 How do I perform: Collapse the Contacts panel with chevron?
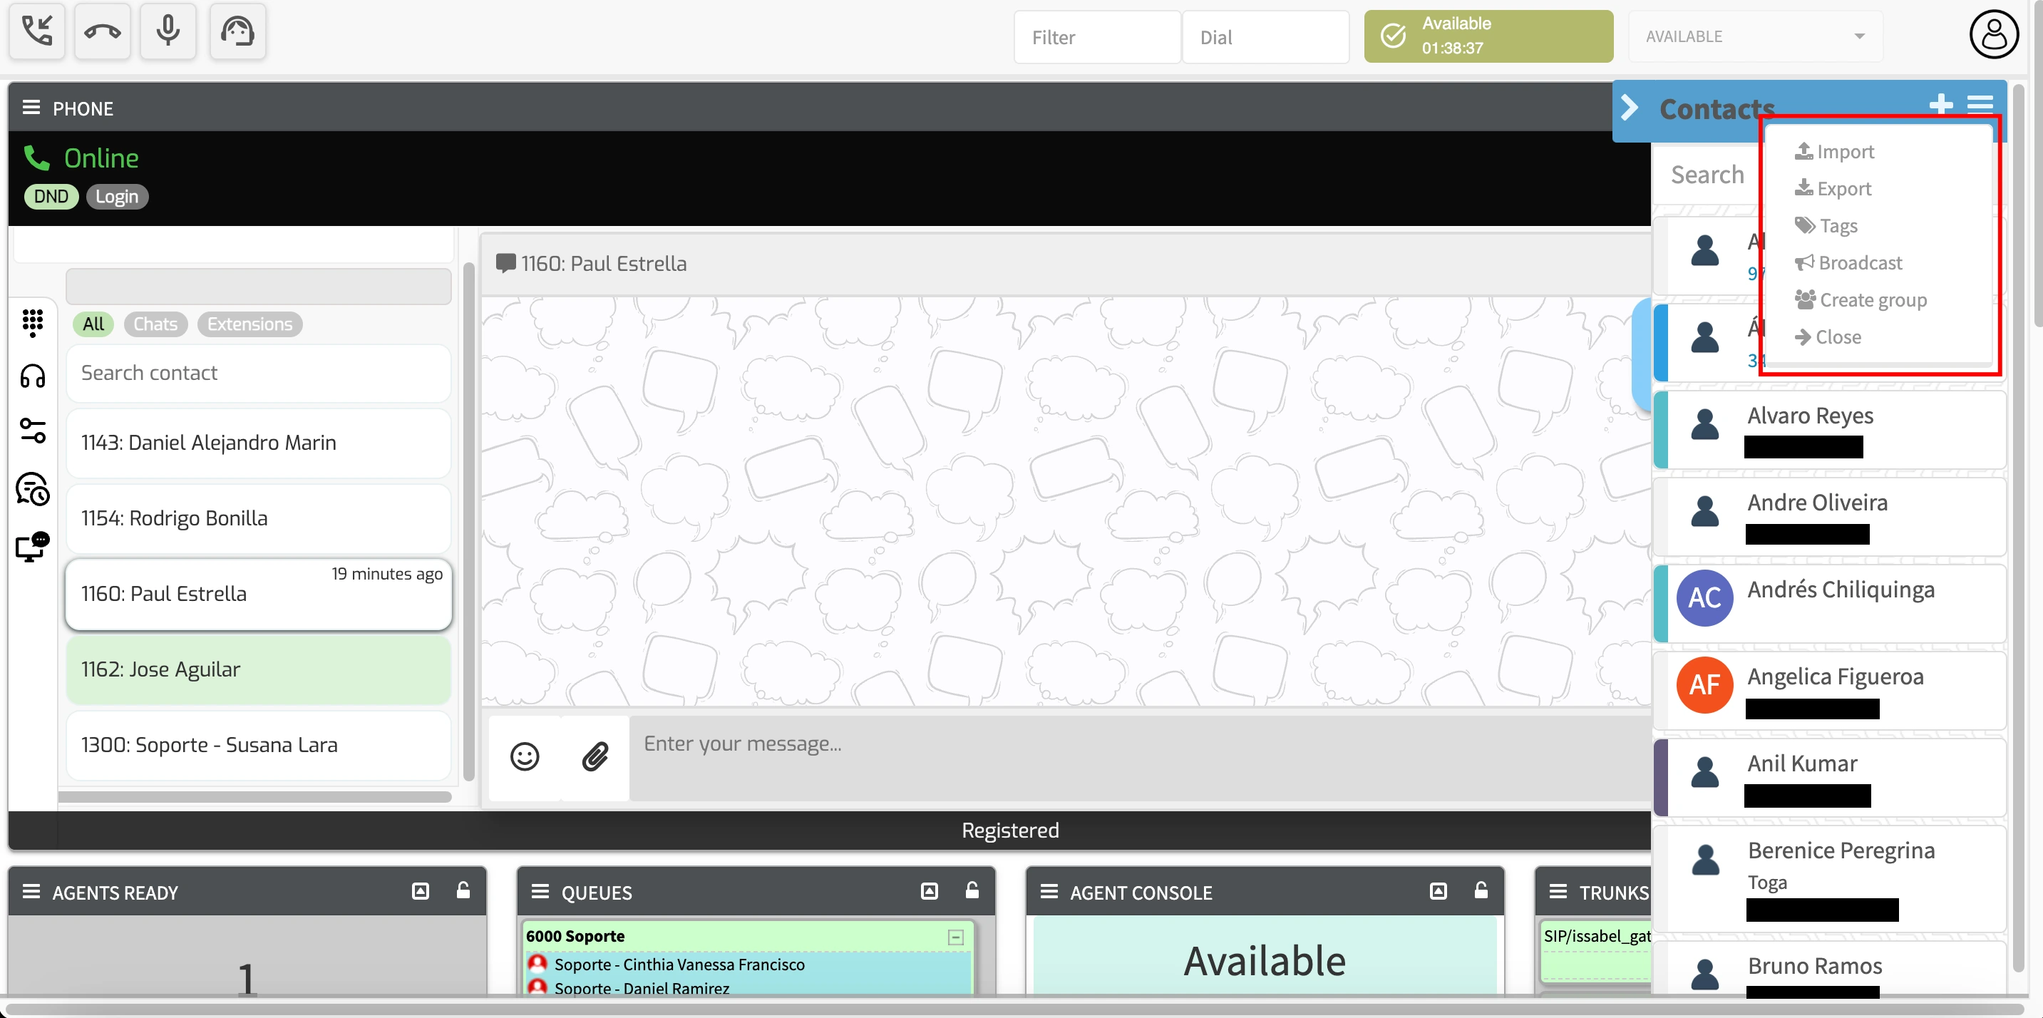(1630, 108)
